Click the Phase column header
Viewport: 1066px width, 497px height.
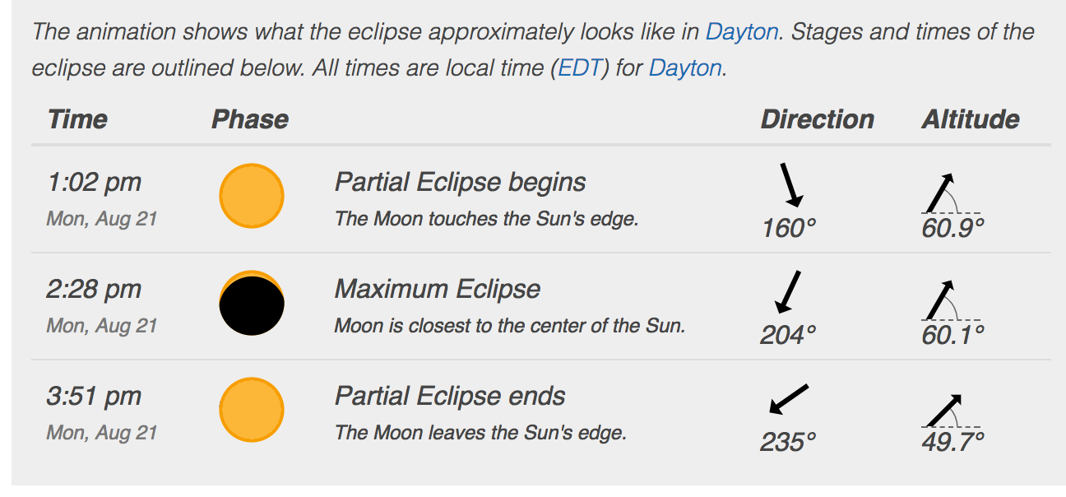(250, 119)
